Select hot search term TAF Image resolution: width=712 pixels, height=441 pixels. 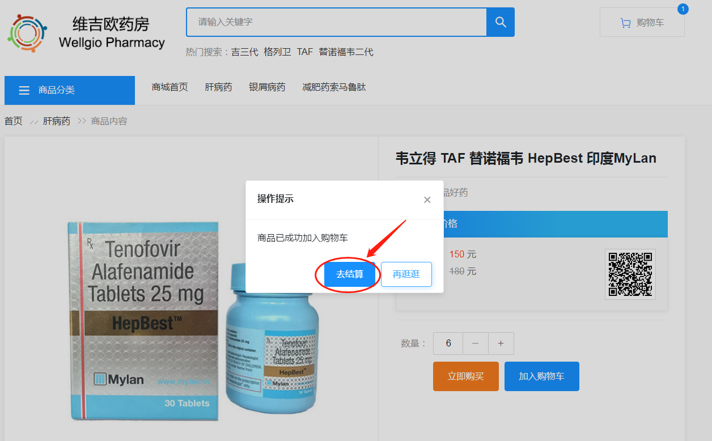(305, 52)
